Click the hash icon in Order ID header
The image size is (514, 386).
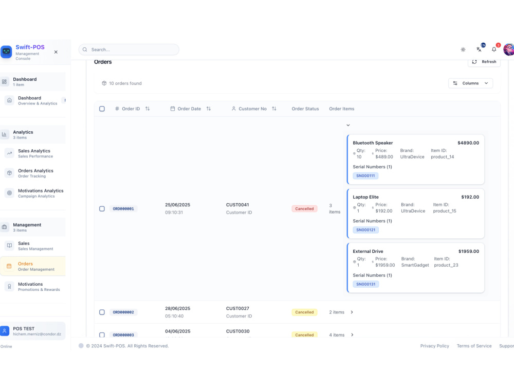[x=117, y=109]
